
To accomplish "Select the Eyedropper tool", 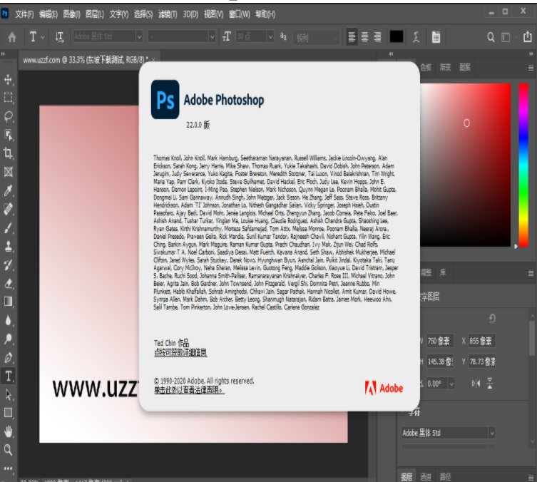I will tap(9, 190).
